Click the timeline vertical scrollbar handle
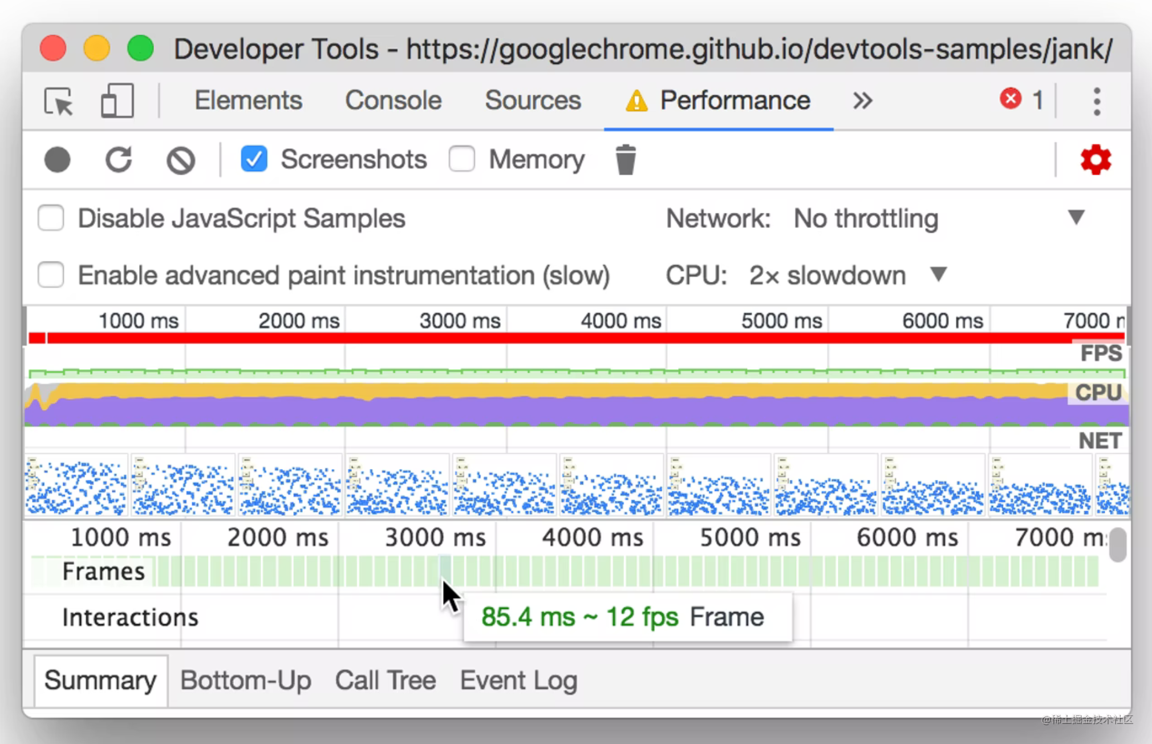1152x744 pixels. click(1117, 545)
